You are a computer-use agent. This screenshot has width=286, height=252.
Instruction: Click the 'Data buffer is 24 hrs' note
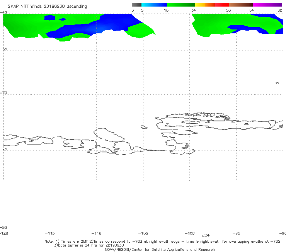(89, 245)
